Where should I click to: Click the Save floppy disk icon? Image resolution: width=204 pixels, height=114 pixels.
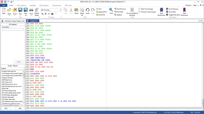click(20, 10)
